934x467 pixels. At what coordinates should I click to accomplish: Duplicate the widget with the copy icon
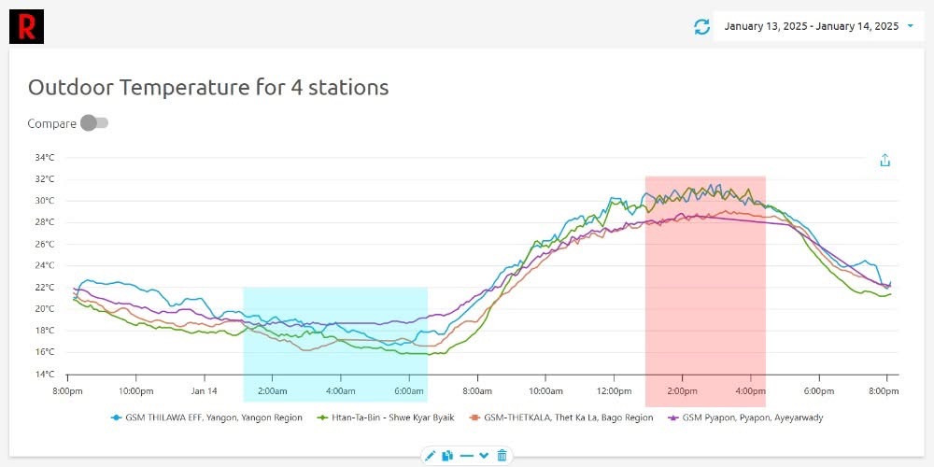(447, 455)
